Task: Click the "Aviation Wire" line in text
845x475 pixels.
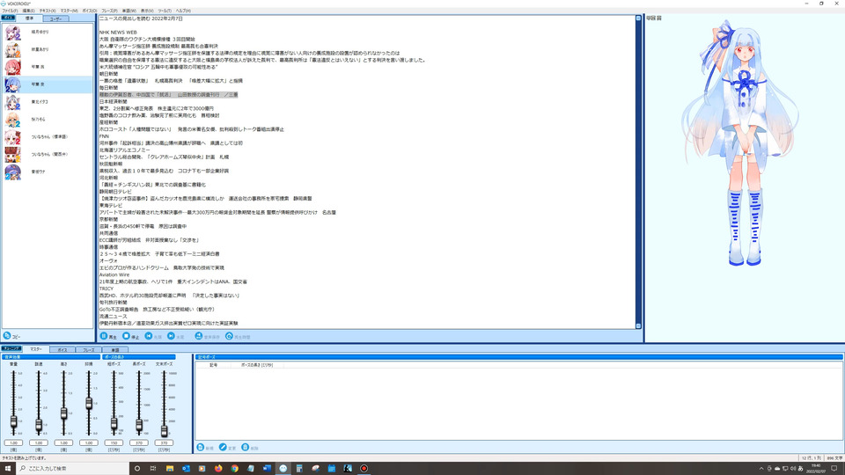Action: [114, 274]
